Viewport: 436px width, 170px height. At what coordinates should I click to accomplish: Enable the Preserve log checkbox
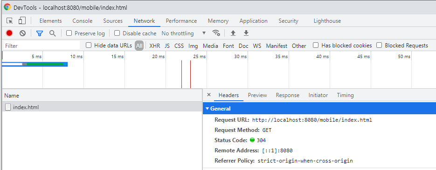69,33
